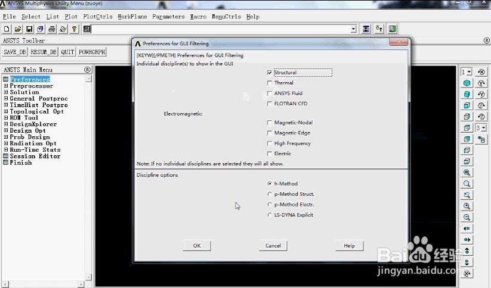
Task: Tick the High Frequency checkbox
Action: 270,143
